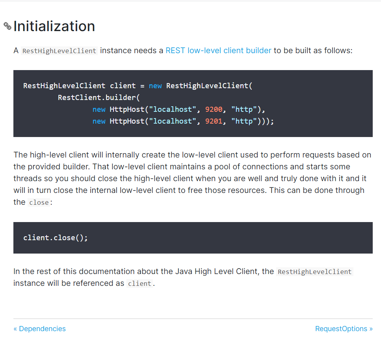Click the first line of the RestHighLevelClient code block
Image resolution: width=381 pixels, height=339 pixels.
tap(138, 86)
